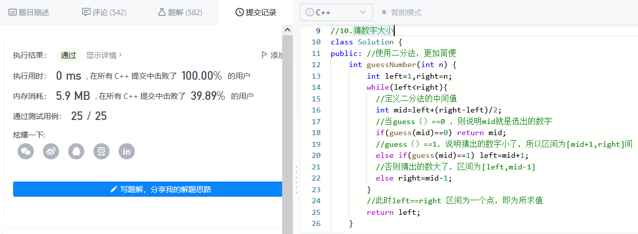Open the 题目描述 tab
Screen dimensions: 638x234
pyautogui.click(x=29, y=12)
